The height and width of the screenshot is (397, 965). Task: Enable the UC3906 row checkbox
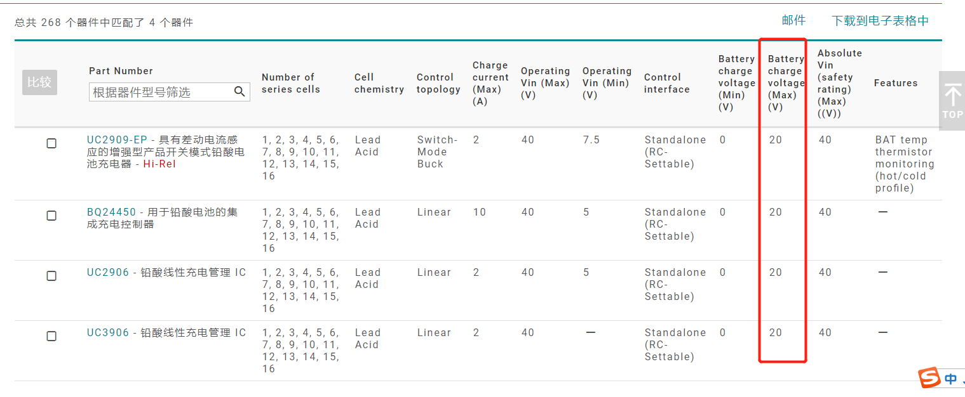pos(51,336)
